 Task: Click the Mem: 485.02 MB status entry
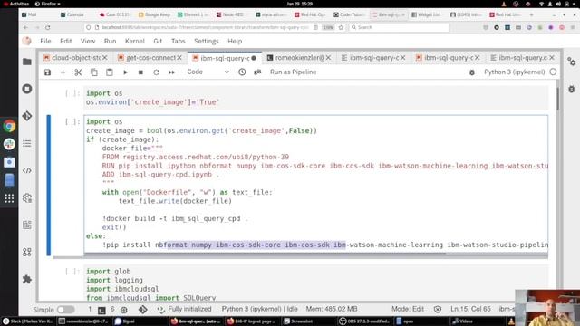click(332, 309)
